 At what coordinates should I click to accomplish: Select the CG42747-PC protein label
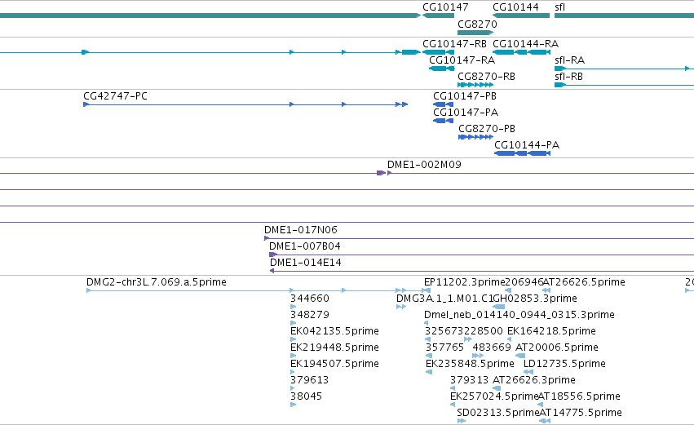[115, 96]
